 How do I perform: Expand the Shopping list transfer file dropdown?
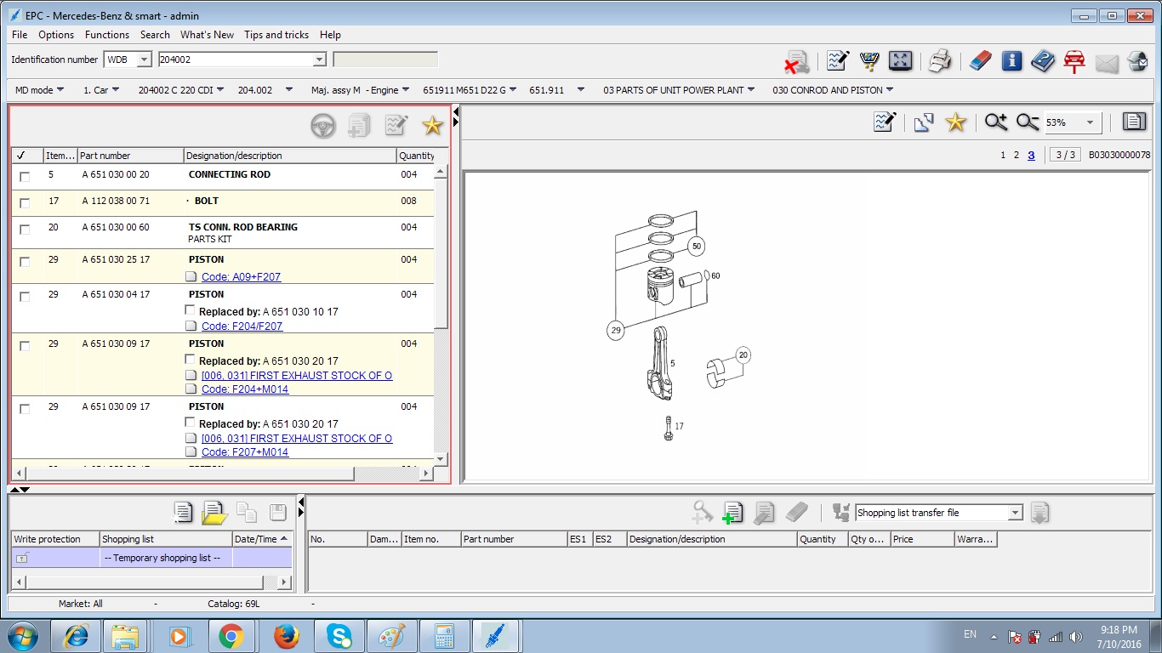[x=1014, y=514]
